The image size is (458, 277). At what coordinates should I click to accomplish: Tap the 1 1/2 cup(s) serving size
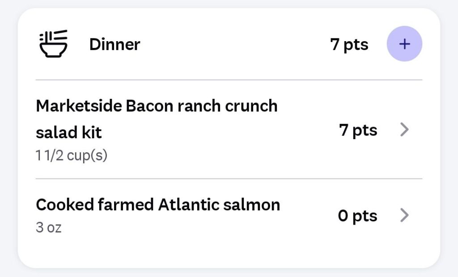coord(72,156)
